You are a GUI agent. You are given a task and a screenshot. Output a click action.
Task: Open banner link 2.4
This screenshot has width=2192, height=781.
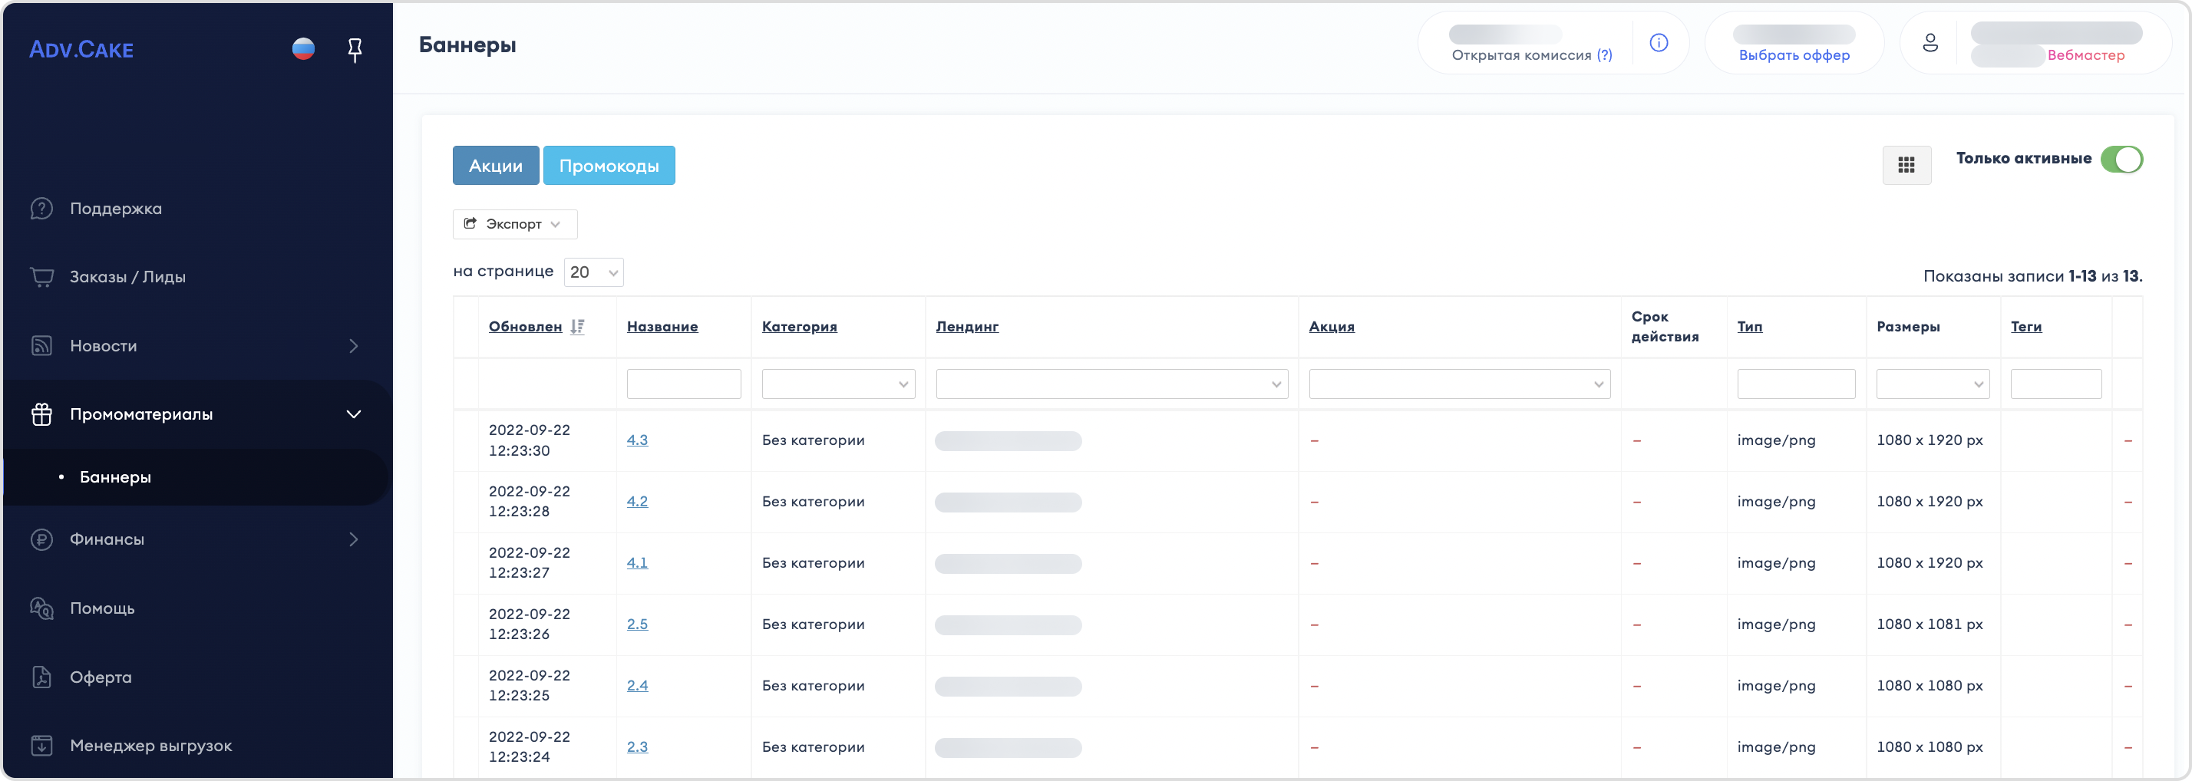click(637, 685)
